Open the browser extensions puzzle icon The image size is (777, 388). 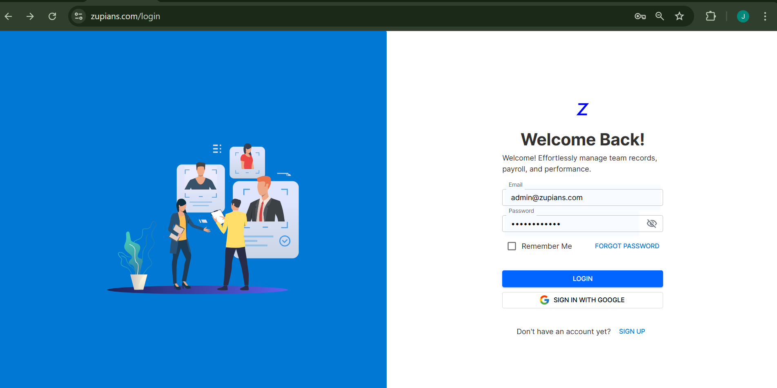click(x=710, y=16)
